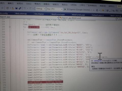This screenshot has height=91, width=122.
Task: Click the IIS Express (Google Chrome) run button
Action: (x=77, y=10)
